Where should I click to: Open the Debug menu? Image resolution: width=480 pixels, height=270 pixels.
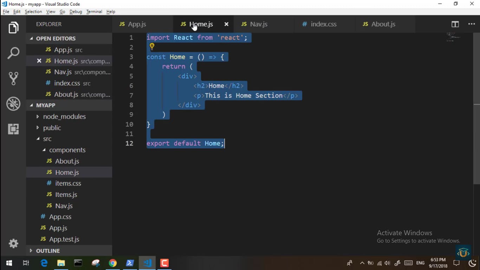tap(76, 12)
